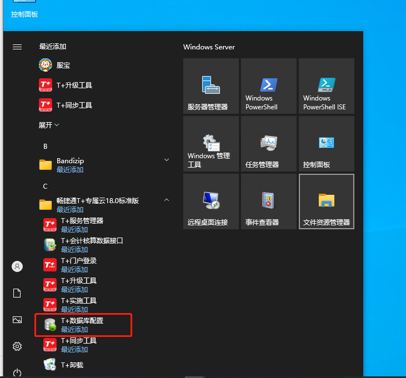Open T+升级工具 under the 最近添加 heading
Image resolution: width=406 pixels, height=378 pixels.
coord(103,85)
